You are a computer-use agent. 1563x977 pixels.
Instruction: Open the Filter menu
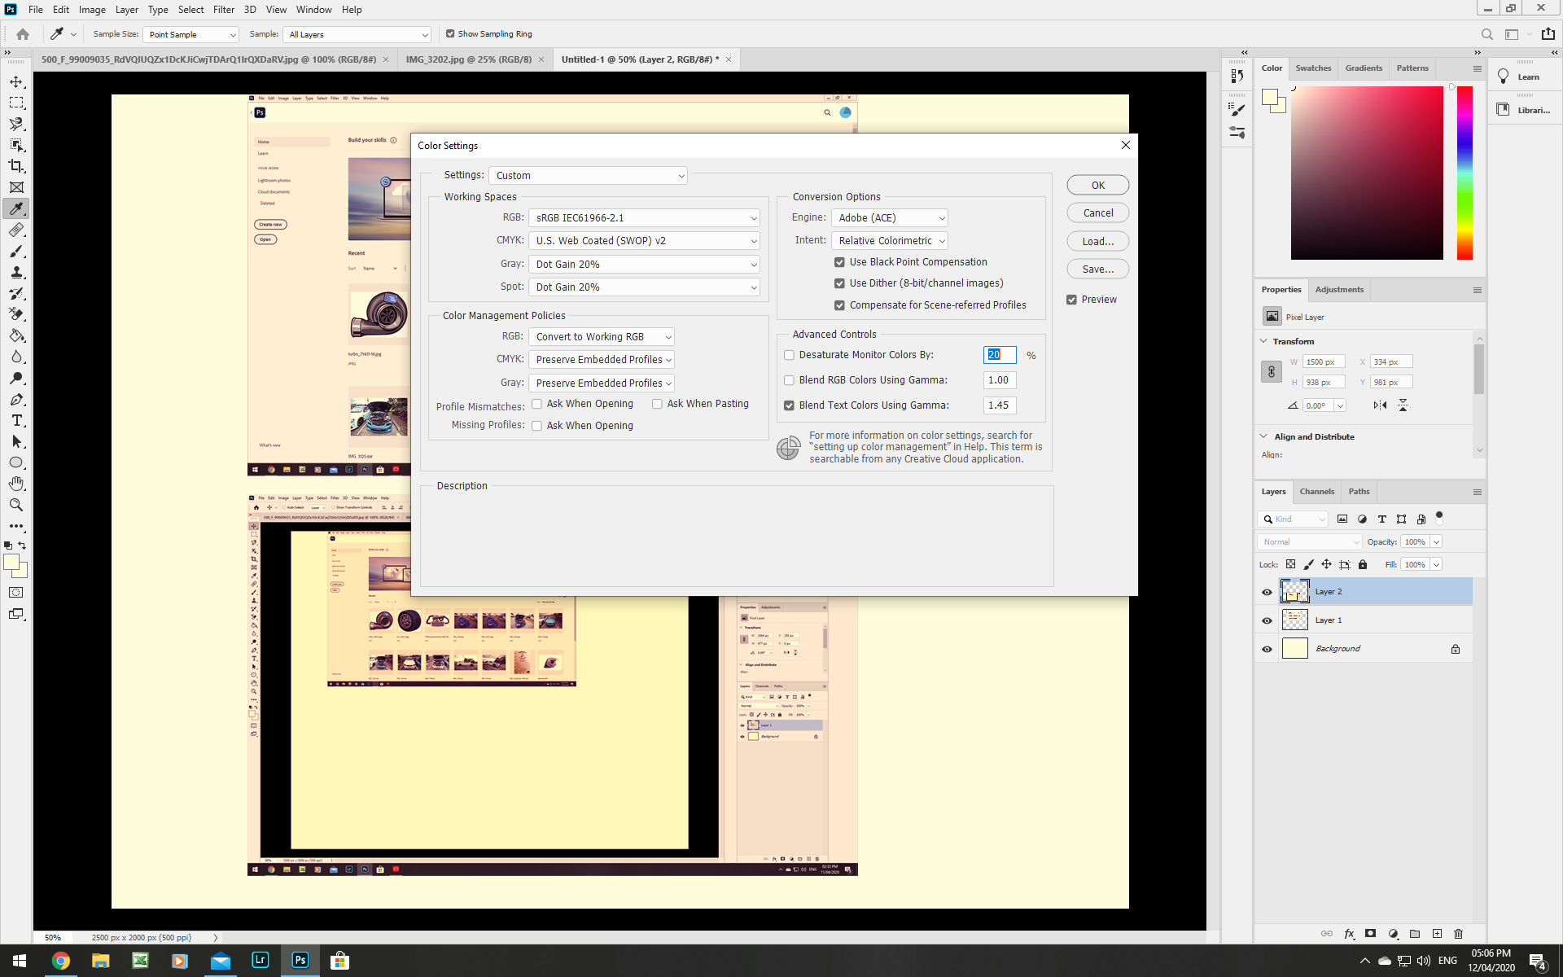224,9
